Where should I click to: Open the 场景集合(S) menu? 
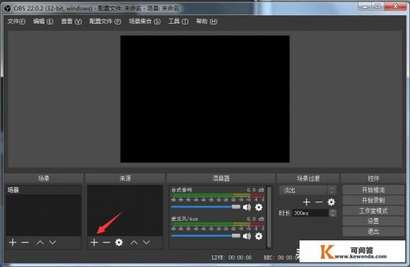pyautogui.click(x=145, y=22)
